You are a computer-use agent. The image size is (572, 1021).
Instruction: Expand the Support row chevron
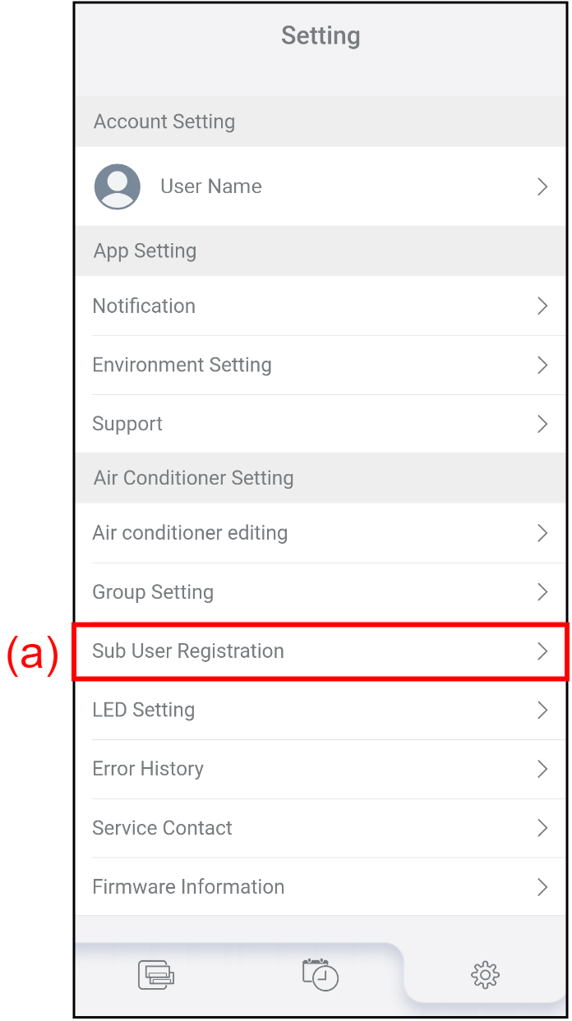tap(542, 424)
